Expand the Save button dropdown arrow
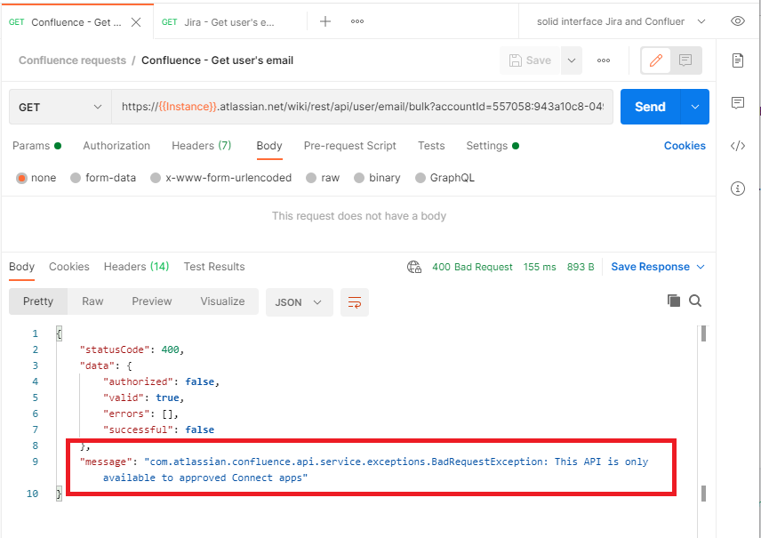 [x=572, y=60]
